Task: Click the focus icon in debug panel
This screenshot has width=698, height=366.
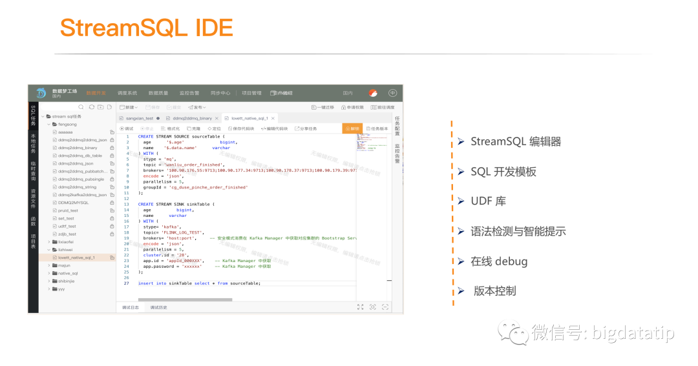Action: [373, 307]
